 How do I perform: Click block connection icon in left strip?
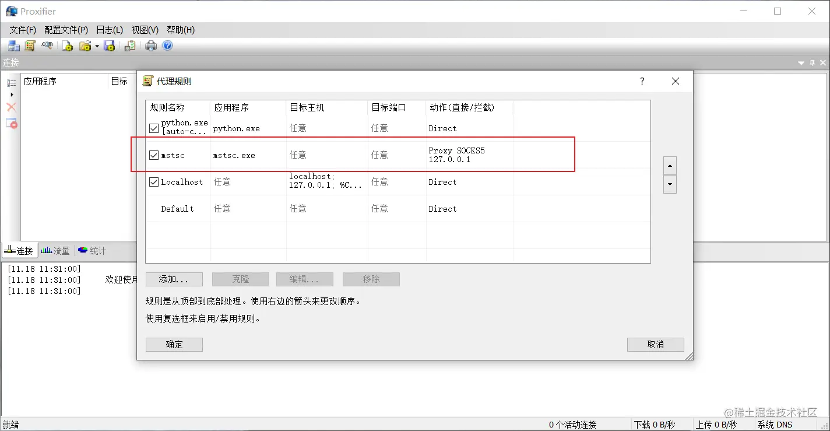coord(11,123)
